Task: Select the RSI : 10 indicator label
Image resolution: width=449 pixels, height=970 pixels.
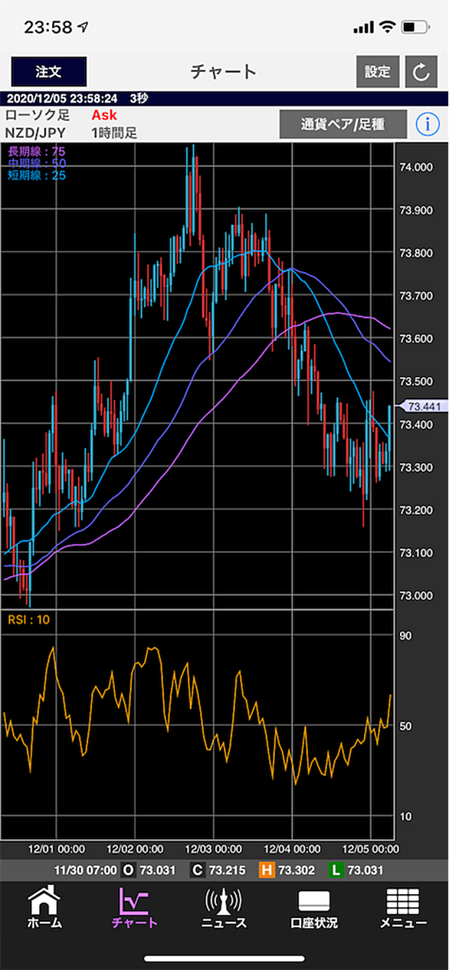Action: coord(28,619)
